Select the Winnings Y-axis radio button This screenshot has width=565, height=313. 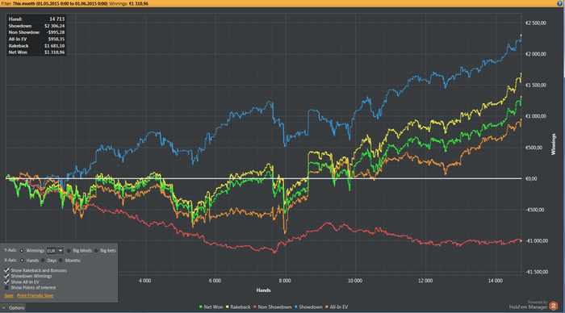click(x=22, y=251)
